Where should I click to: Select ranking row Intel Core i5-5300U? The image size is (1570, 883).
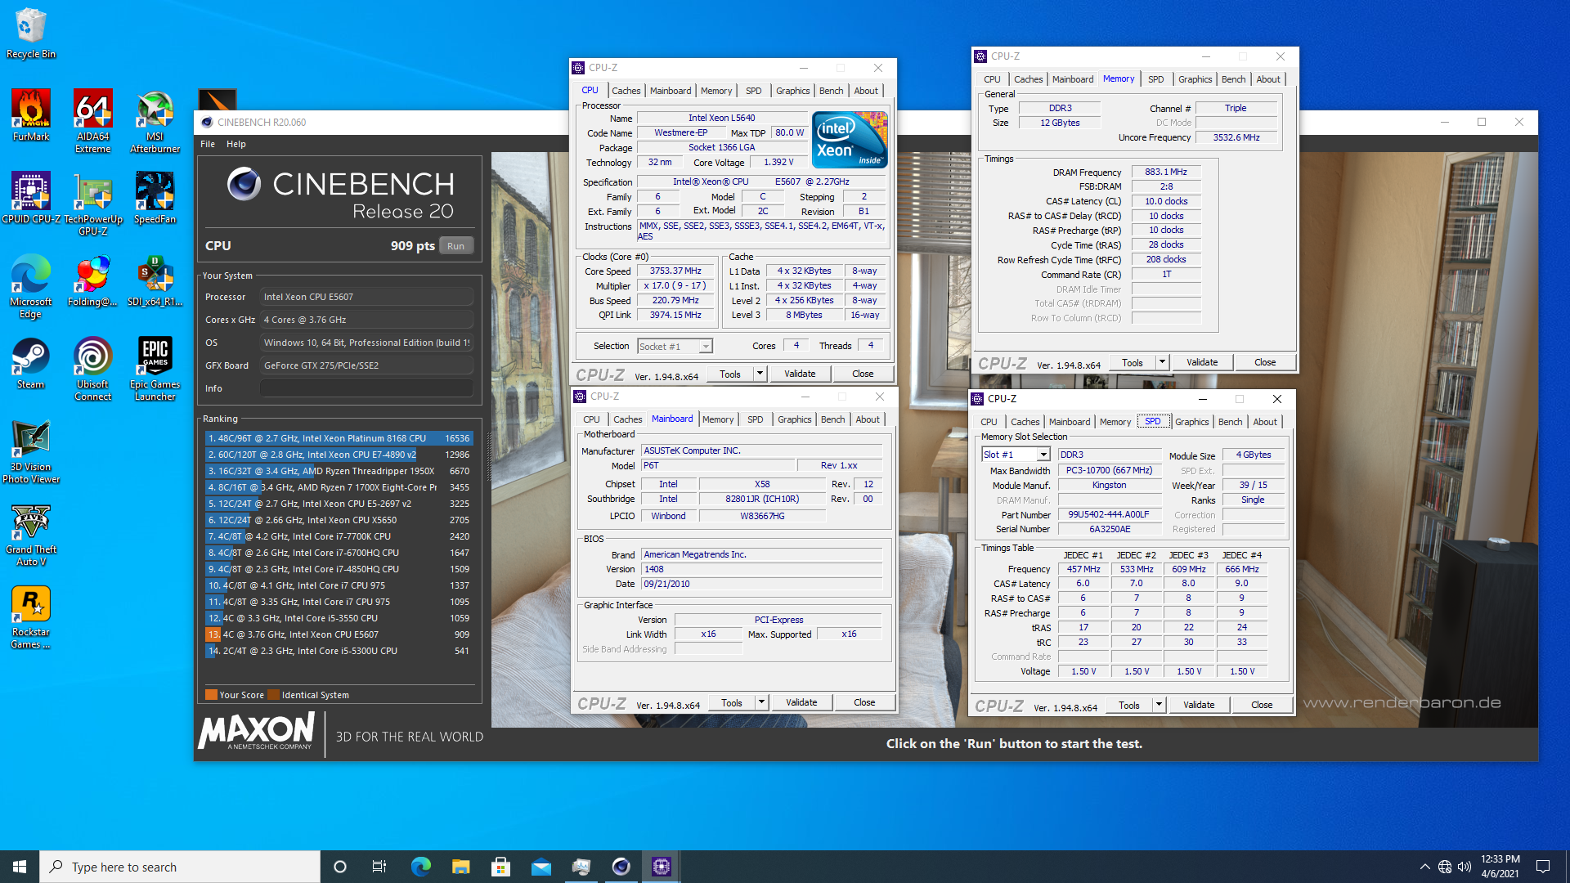click(x=339, y=651)
